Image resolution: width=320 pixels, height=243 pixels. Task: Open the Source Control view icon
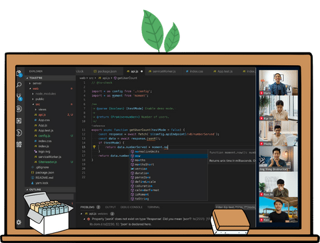coord(19,97)
